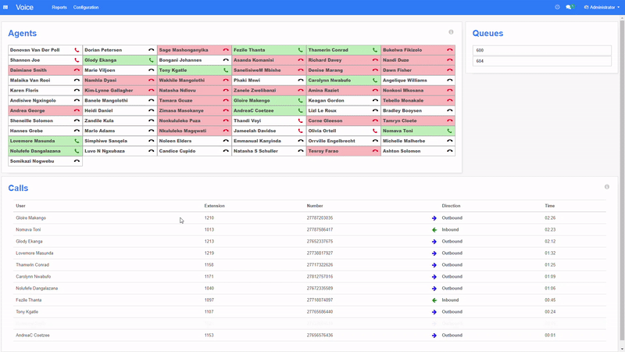This screenshot has height=352, width=625.
Task: Click the info icon in the Agents panel
Action: pos(451,32)
